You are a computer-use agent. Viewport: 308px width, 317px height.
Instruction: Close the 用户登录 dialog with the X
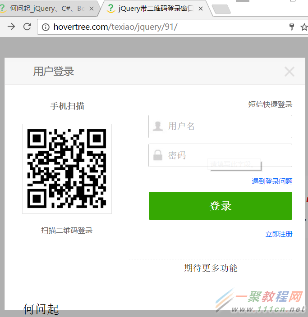click(x=289, y=72)
